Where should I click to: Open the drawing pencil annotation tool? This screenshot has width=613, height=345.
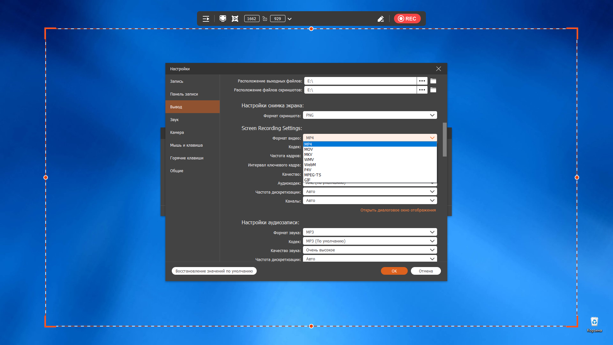[381, 19]
